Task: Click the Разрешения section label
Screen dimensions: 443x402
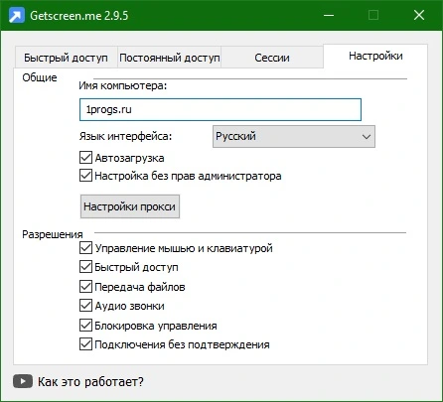Action: coord(53,234)
